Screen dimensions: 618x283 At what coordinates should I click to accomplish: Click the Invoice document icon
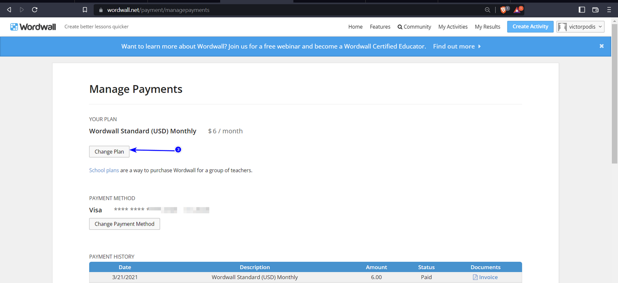point(475,277)
